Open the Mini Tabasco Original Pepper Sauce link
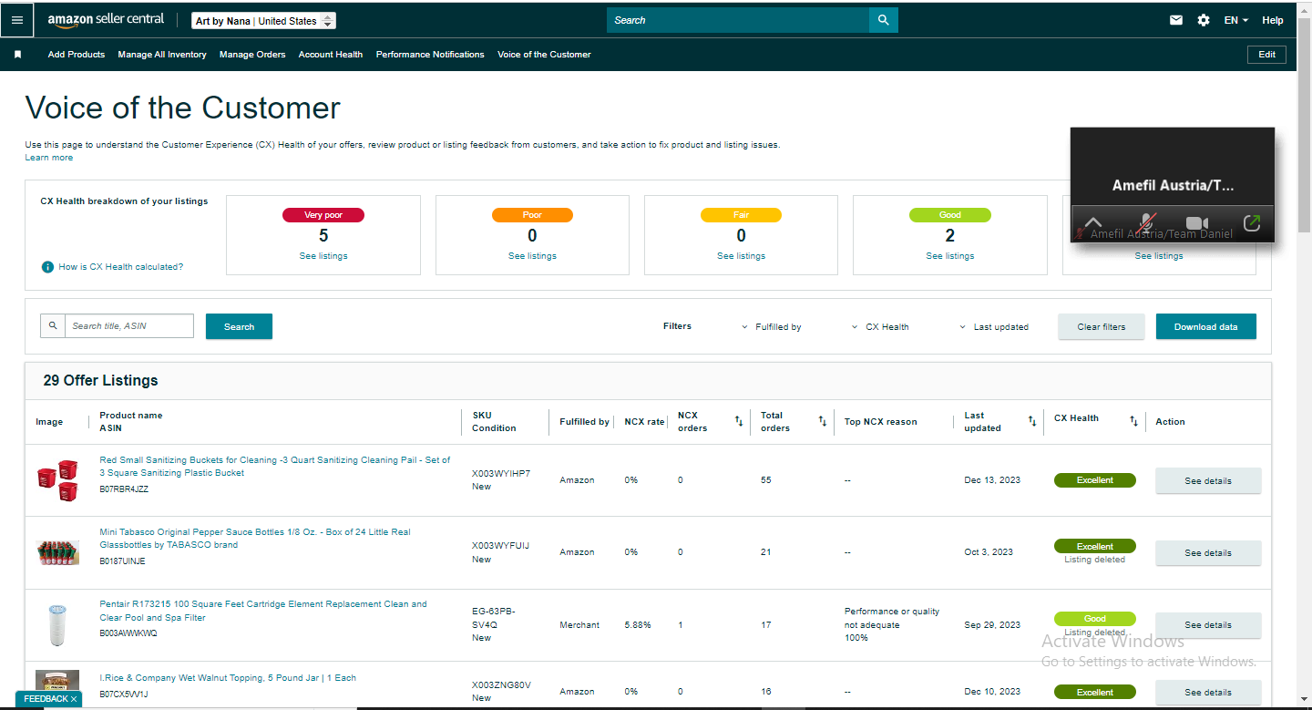Image resolution: width=1312 pixels, height=710 pixels. click(x=255, y=539)
